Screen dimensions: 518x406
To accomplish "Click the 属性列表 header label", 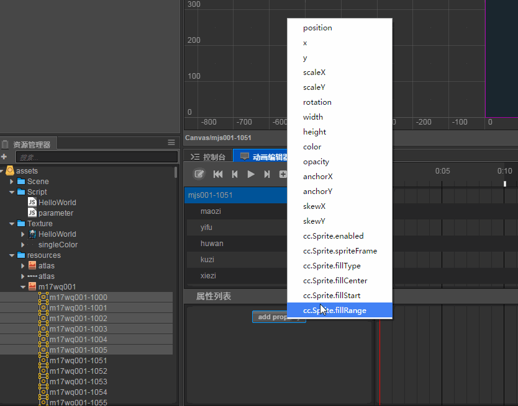I will click(214, 296).
